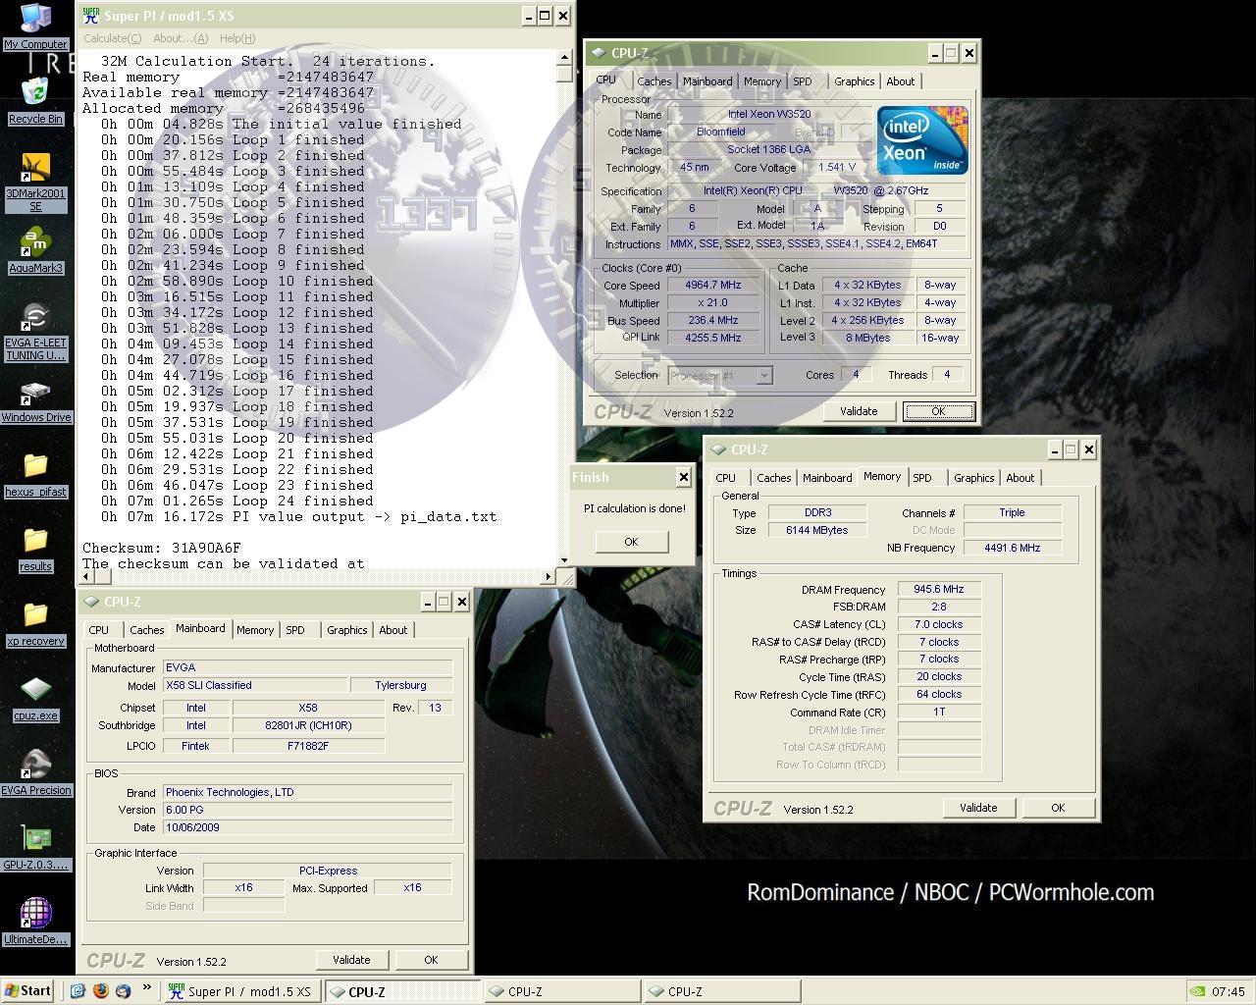Click right arrow of horizontal scrollbar
Image resolution: width=1256 pixels, height=1005 pixels.
tap(548, 577)
